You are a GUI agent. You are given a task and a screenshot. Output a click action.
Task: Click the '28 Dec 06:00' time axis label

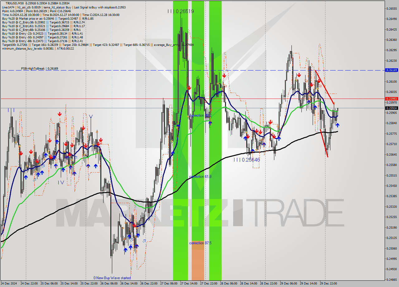[228, 284]
